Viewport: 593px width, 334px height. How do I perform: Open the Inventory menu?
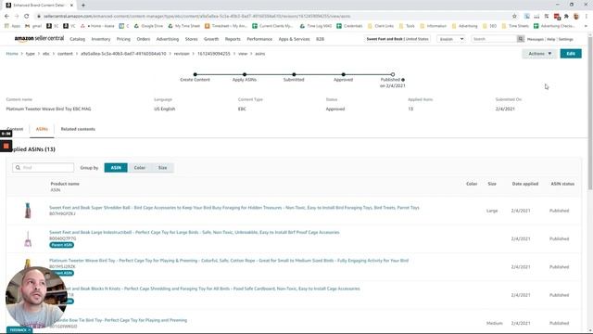tap(101, 39)
